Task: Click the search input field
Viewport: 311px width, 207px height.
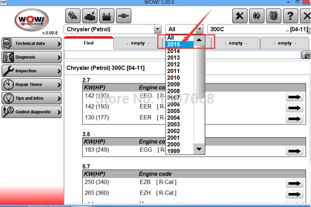Action: pos(182,55)
